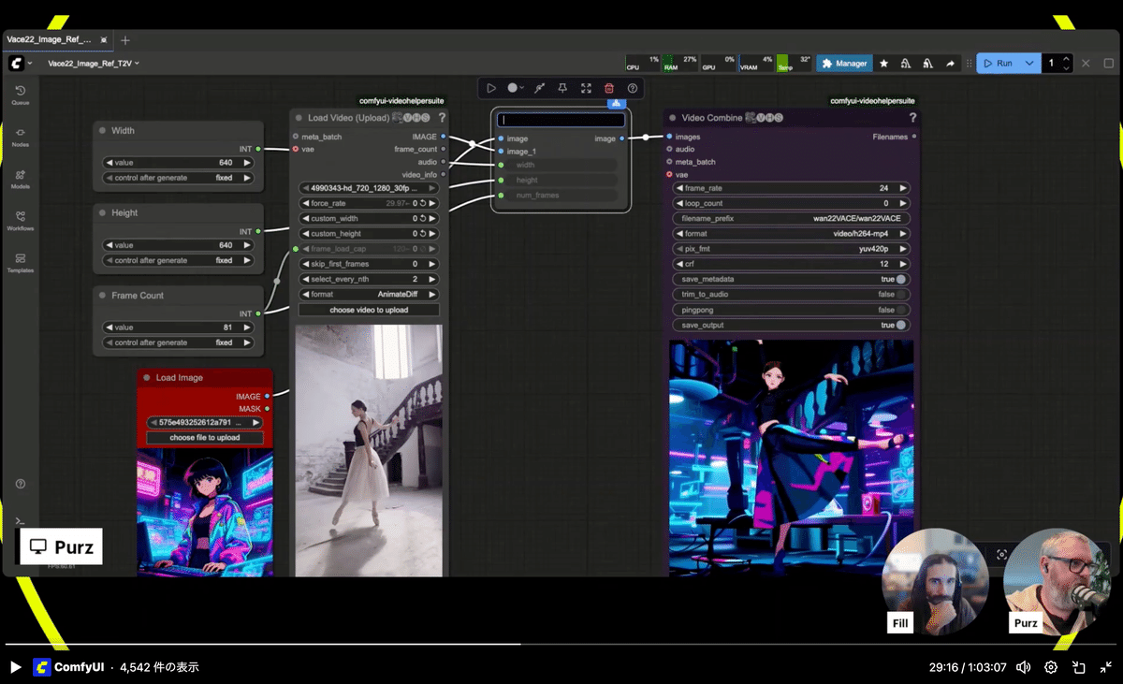Collapse the Load Image node via its dot
1123x684 pixels.
147,378
